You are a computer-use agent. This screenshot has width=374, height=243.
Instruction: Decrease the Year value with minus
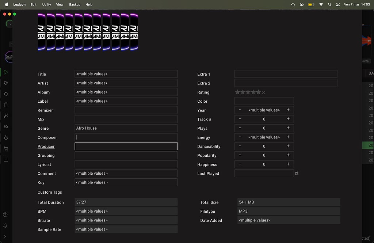click(240, 110)
